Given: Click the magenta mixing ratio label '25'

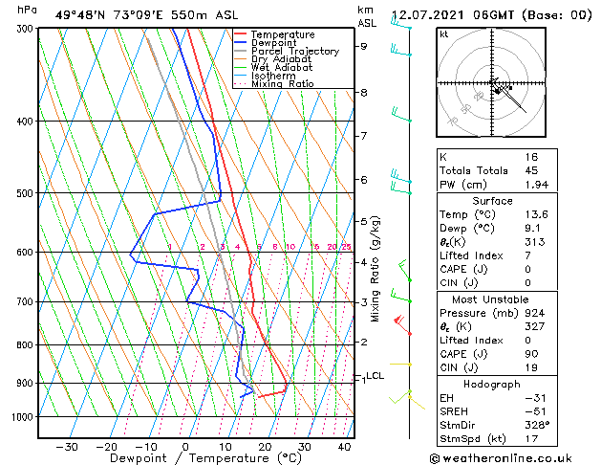Looking at the screenshot, I should 347,247.
